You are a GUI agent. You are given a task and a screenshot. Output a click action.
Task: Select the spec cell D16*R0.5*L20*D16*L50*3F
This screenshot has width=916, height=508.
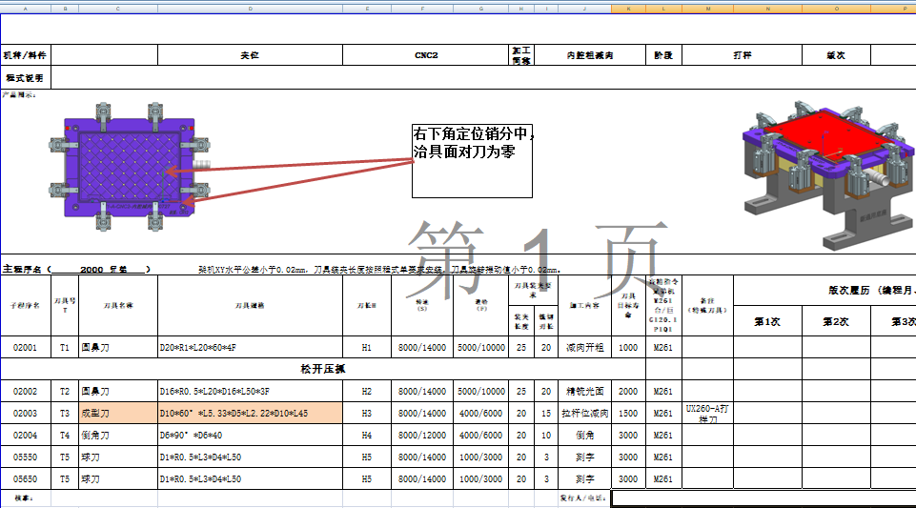(250, 391)
